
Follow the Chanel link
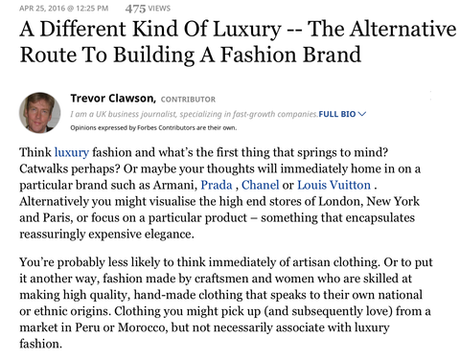(260, 185)
